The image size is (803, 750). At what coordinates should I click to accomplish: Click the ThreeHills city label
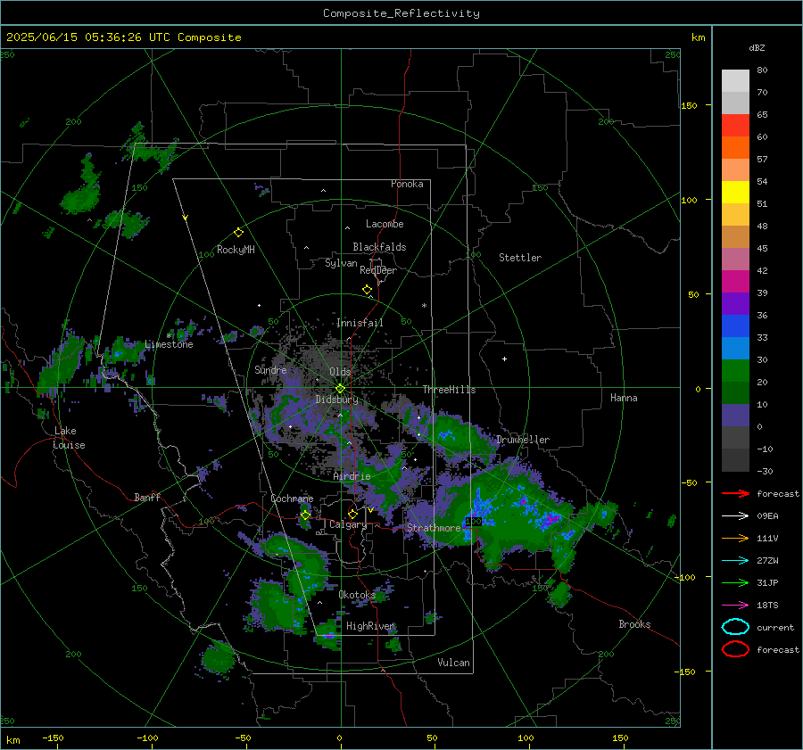[449, 390]
